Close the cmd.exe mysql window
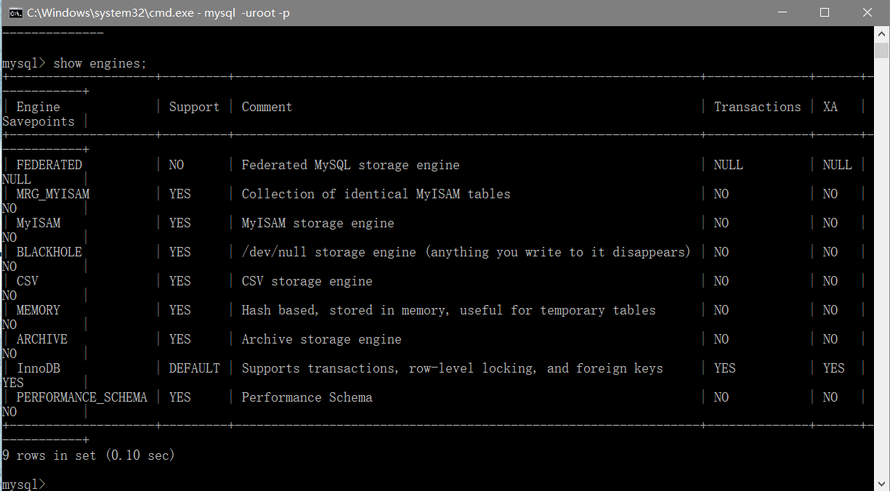 pos(867,12)
